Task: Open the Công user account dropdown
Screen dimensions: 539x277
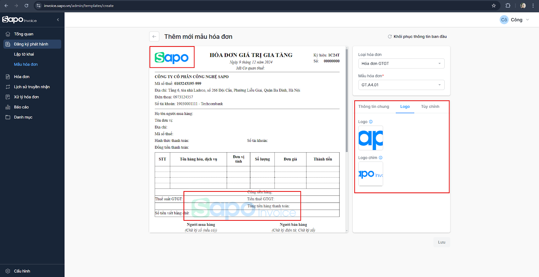Action: click(515, 20)
